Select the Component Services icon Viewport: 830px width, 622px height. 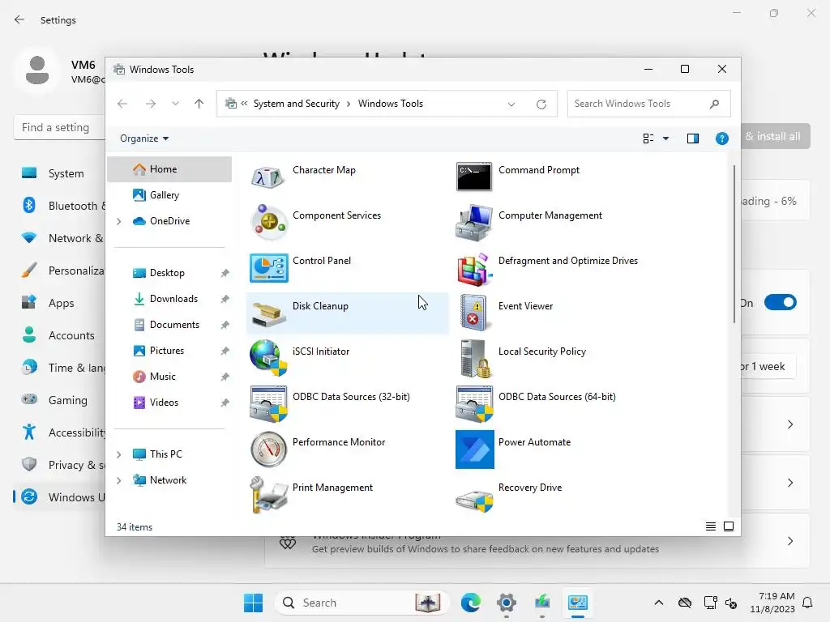coord(269,222)
